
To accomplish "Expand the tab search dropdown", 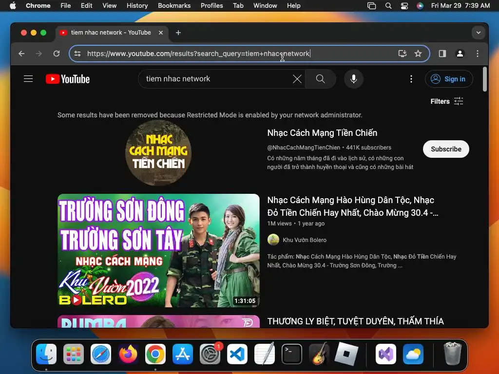I will [479, 33].
